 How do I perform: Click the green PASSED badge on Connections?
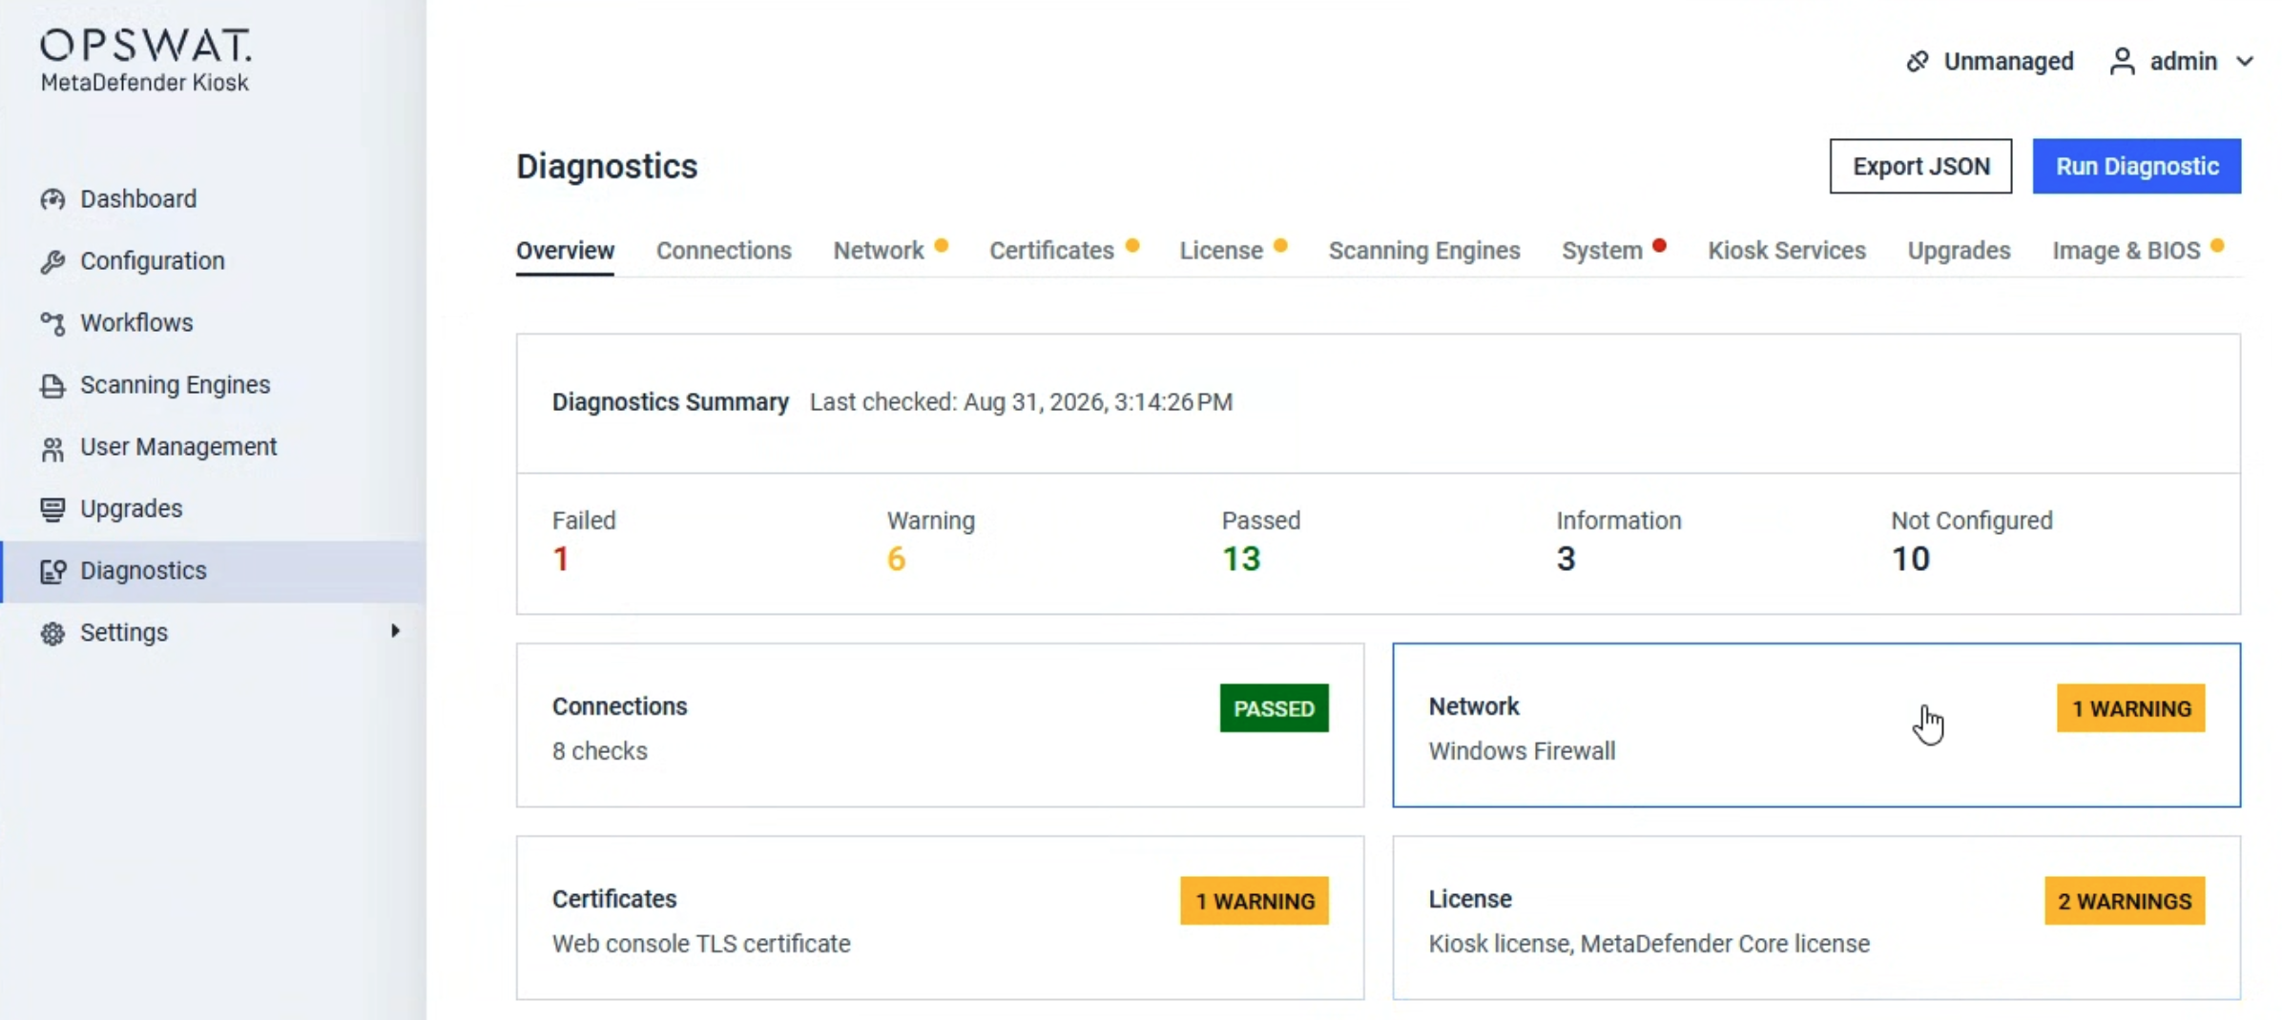pos(1274,708)
